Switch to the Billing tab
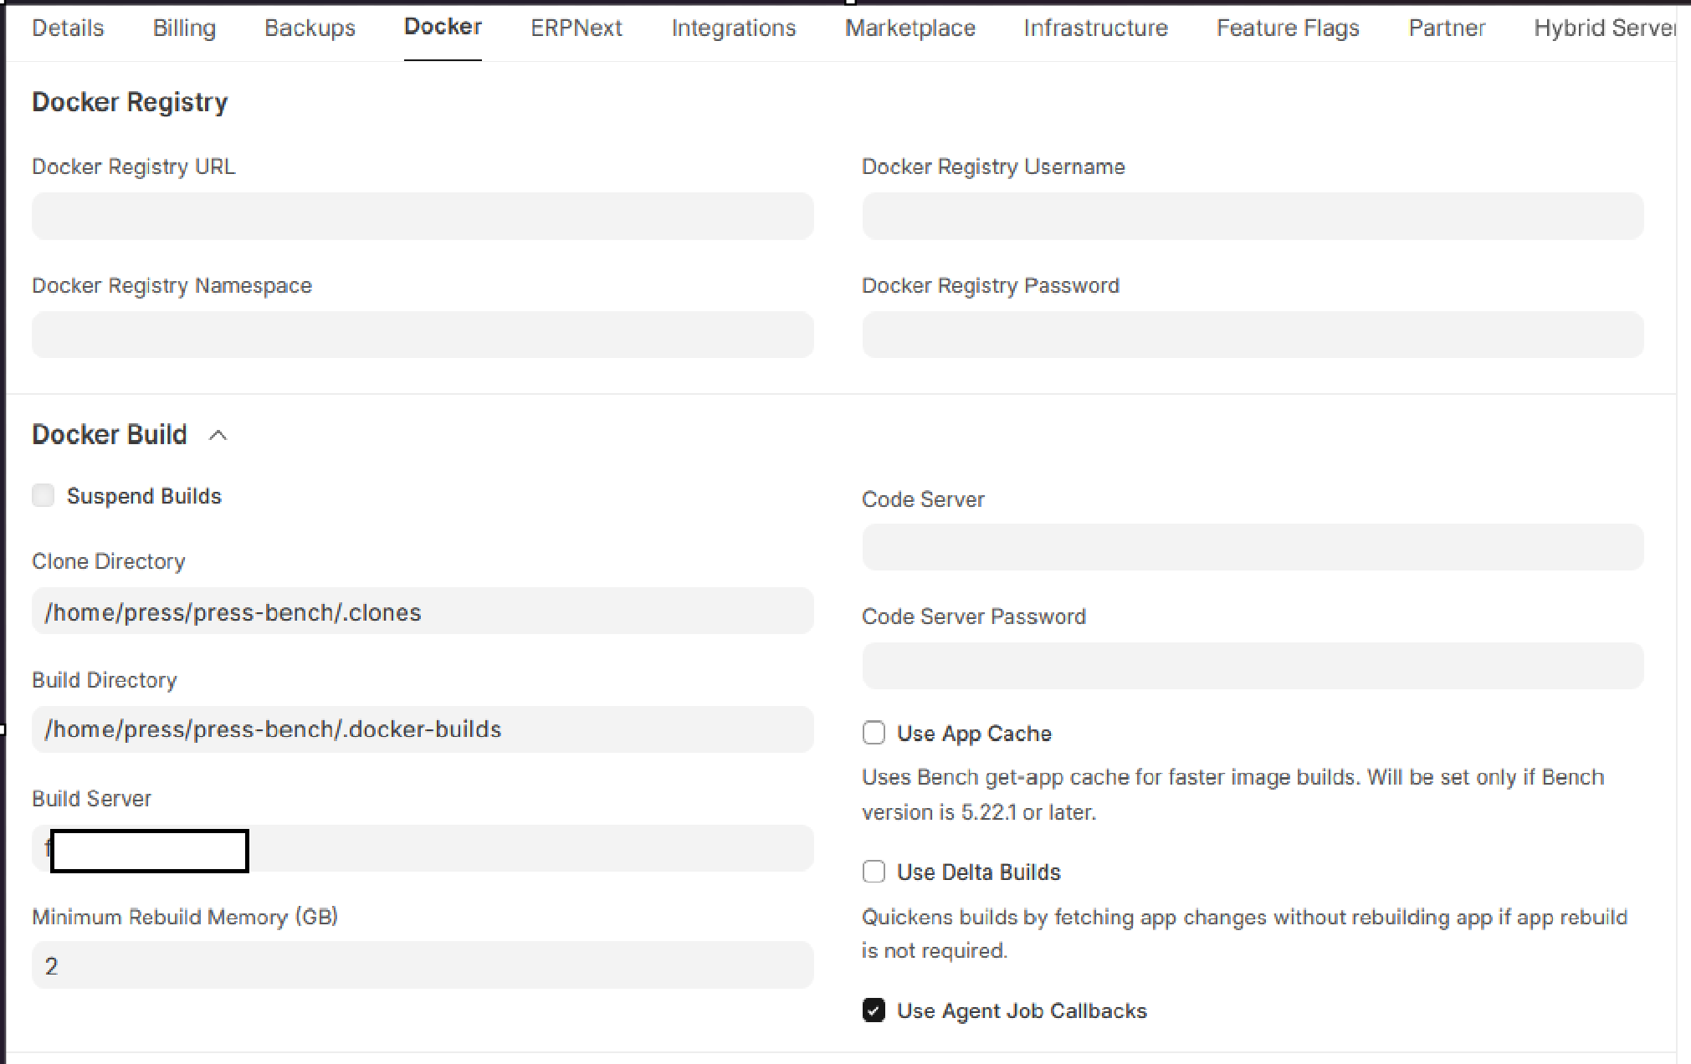Screen dimensions: 1691x1064 (184, 28)
